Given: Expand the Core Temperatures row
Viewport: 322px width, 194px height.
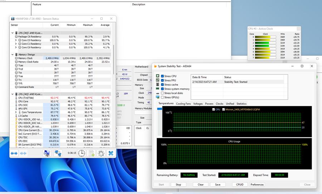Looking at the screenshot, I should [16, 112].
